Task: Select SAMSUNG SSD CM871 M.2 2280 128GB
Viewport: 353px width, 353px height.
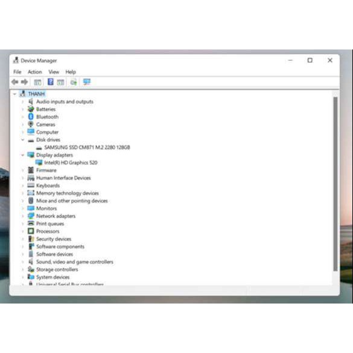Action: pos(87,147)
